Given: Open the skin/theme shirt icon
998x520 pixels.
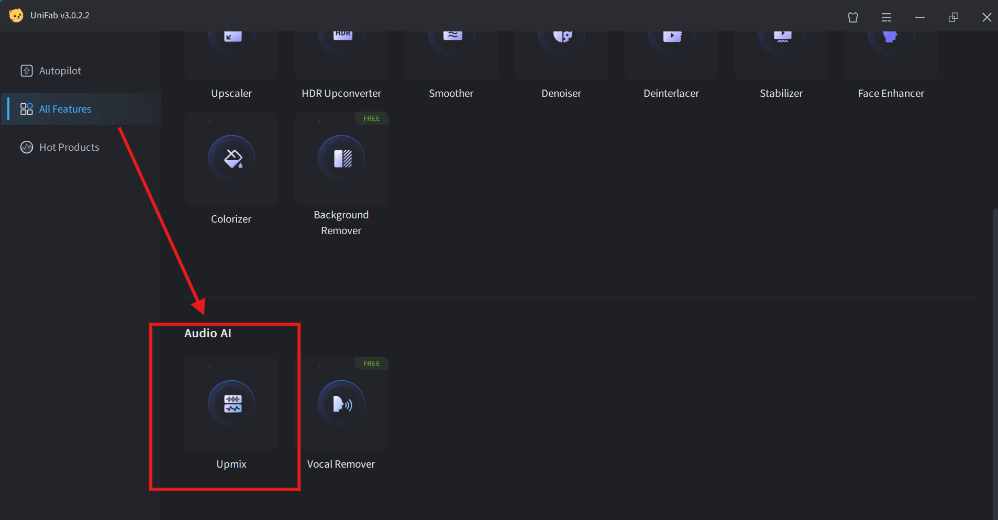Looking at the screenshot, I should coord(853,17).
